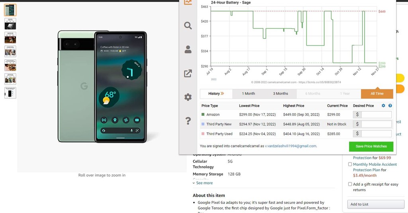Image resolution: width=408 pixels, height=213 pixels.
Task: Select the 1 Year tab
Action: (345, 94)
